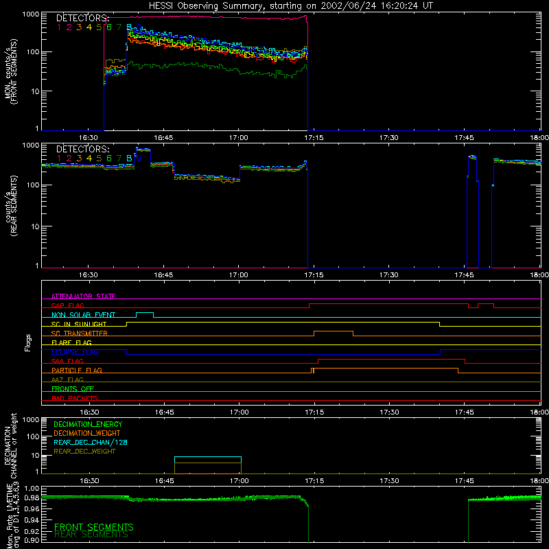Click the REAR_DEC_WEIGHT legend entry
Image resolution: width=549 pixels, height=549 pixels.
[84, 452]
